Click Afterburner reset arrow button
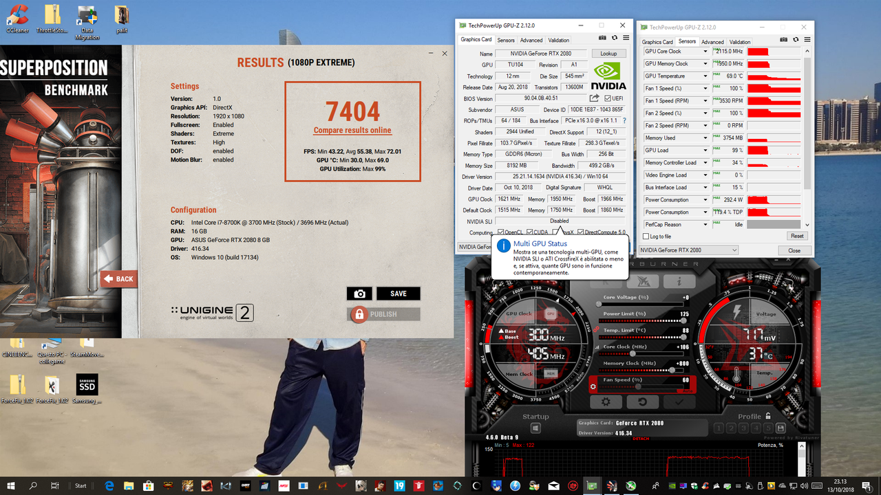Viewport: 881px width, 495px height. pos(642,402)
